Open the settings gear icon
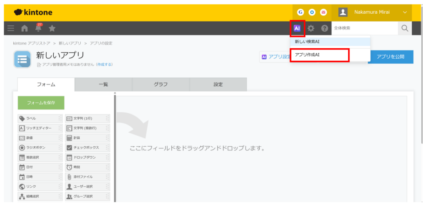Image resolution: width=426 pixels, height=206 pixels. [310, 28]
